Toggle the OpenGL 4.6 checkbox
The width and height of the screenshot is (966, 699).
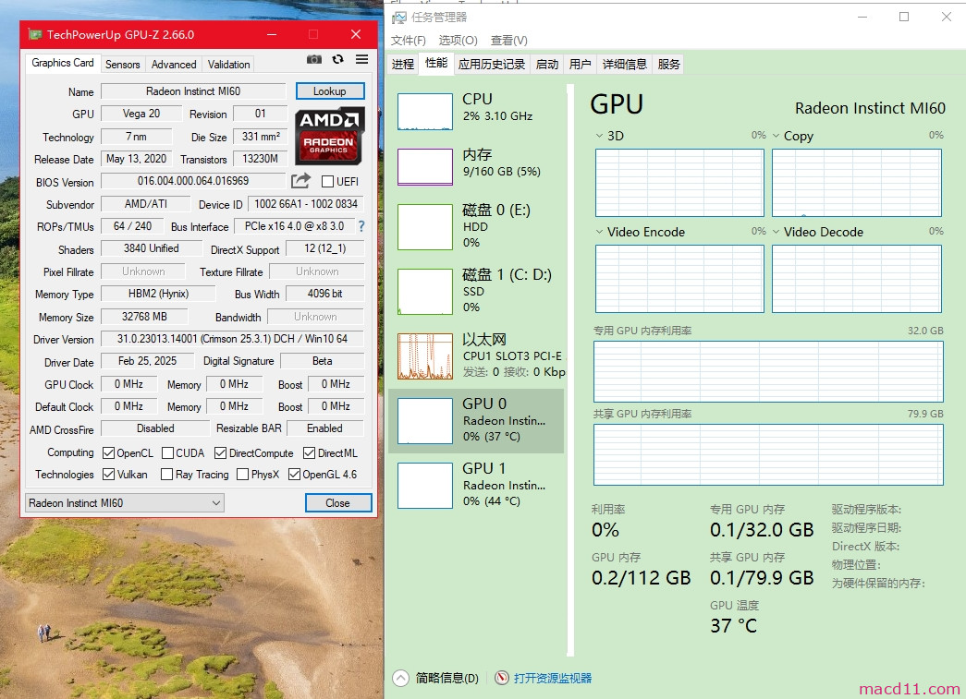click(295, 475)
